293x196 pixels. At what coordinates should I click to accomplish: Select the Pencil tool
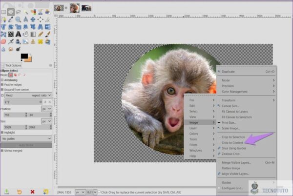(x=41, y=34)
